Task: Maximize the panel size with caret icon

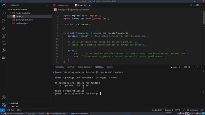Action: tap(197, 67)
